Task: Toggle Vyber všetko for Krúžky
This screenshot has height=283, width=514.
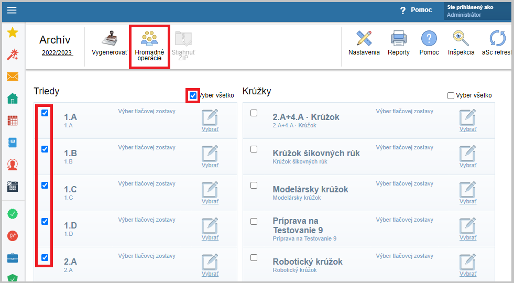Action: point(451,95)
